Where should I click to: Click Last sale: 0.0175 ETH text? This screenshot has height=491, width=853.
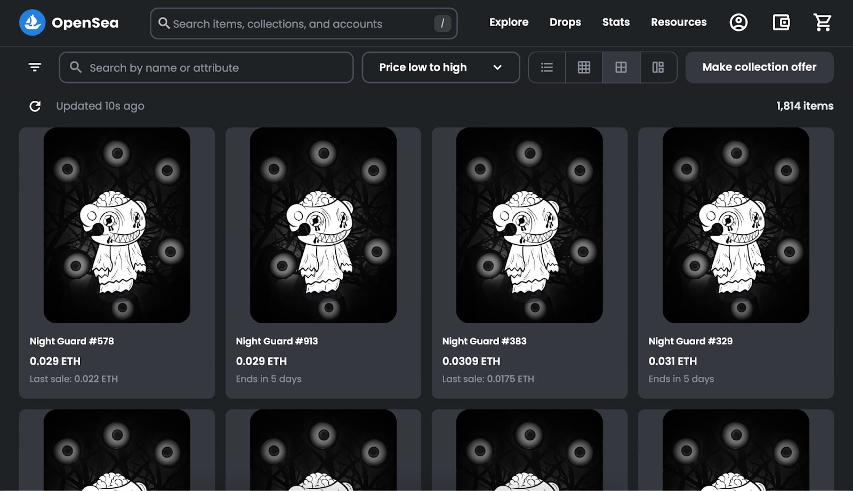click(488, 379)
